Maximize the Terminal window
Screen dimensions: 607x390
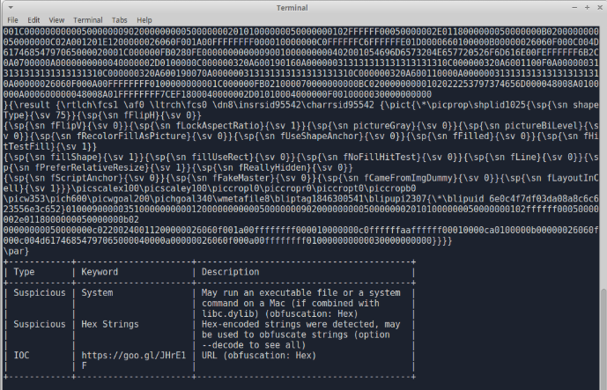click(x=586, y=5)
